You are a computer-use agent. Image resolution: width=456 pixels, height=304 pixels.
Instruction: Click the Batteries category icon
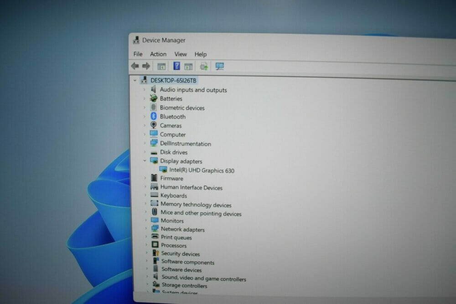(x=154, y=98)
